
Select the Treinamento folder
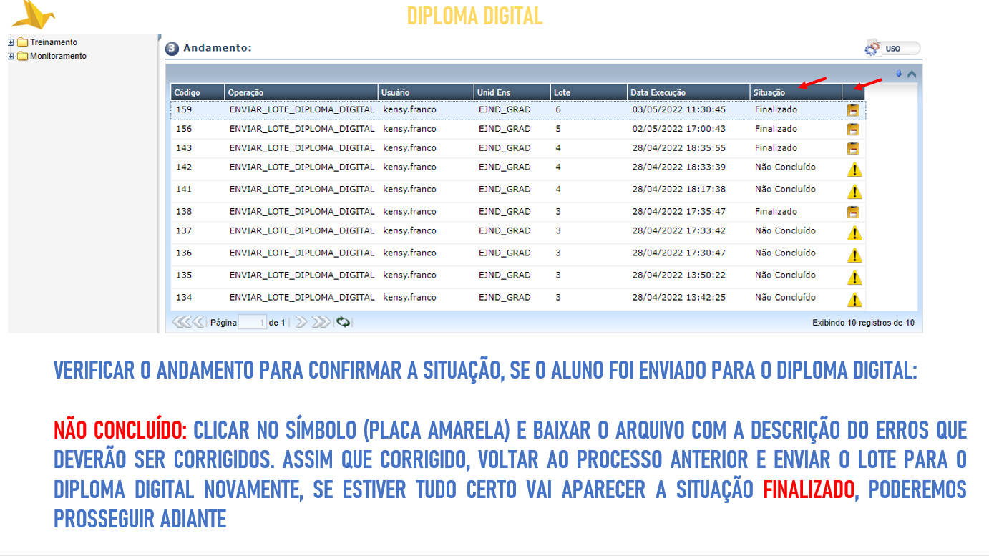[x=47, y=42]
